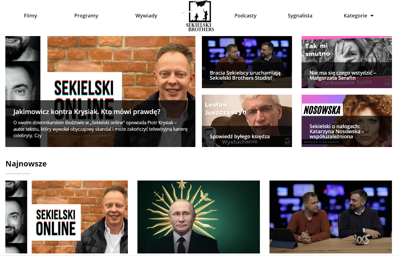Click the small logo watermark on Farbowanie życia tile
The width and height of the screenshot is (399, 256).
[387, 83]
